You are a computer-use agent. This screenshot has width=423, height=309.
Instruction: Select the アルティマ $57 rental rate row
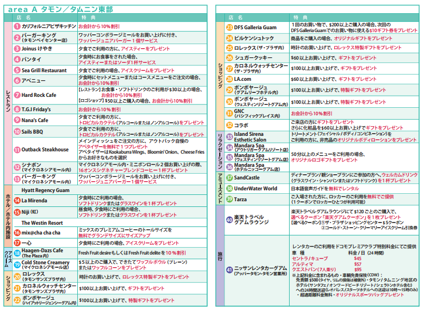pos(327,264)
